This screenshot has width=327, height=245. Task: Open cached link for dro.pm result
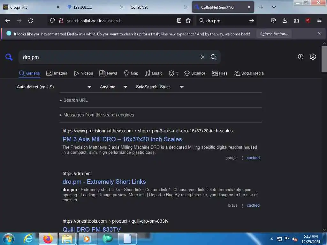pyautogui.click(x=253, y=205)
